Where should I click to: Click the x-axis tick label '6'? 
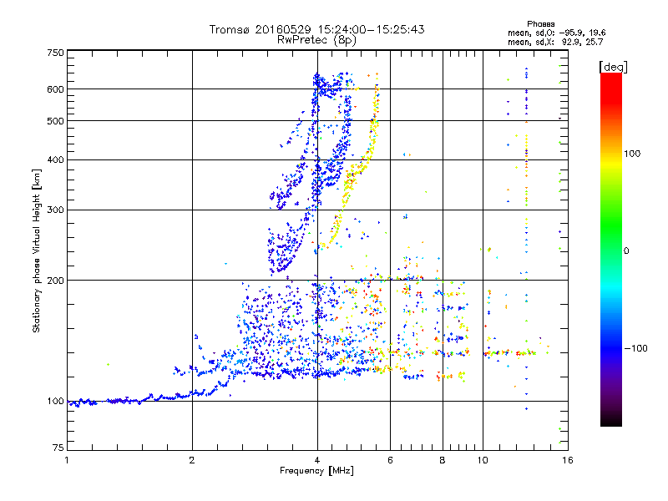[x=390, y=460]
